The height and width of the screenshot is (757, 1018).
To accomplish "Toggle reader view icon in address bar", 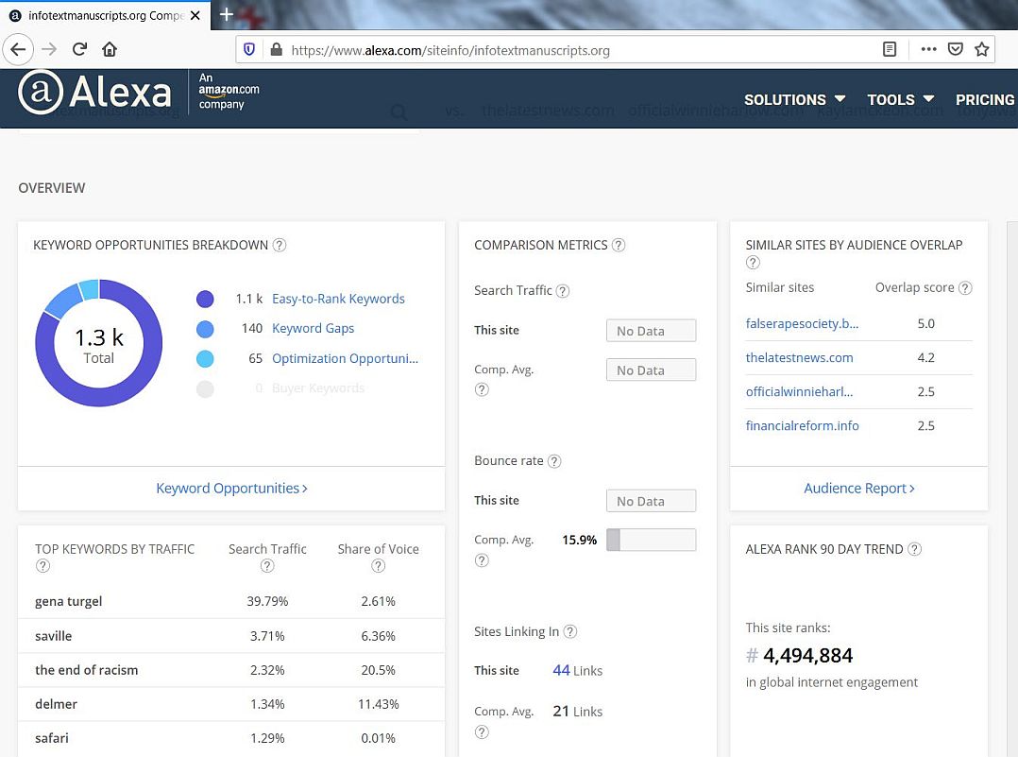I will click(890, 49).
